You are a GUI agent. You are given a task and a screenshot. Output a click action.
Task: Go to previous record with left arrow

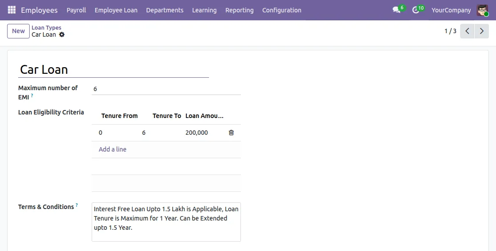pyautogui.click(x=467, y=31)
